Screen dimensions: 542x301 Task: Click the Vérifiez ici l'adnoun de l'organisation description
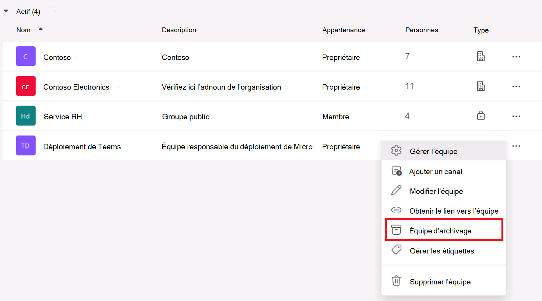(221, 87)
